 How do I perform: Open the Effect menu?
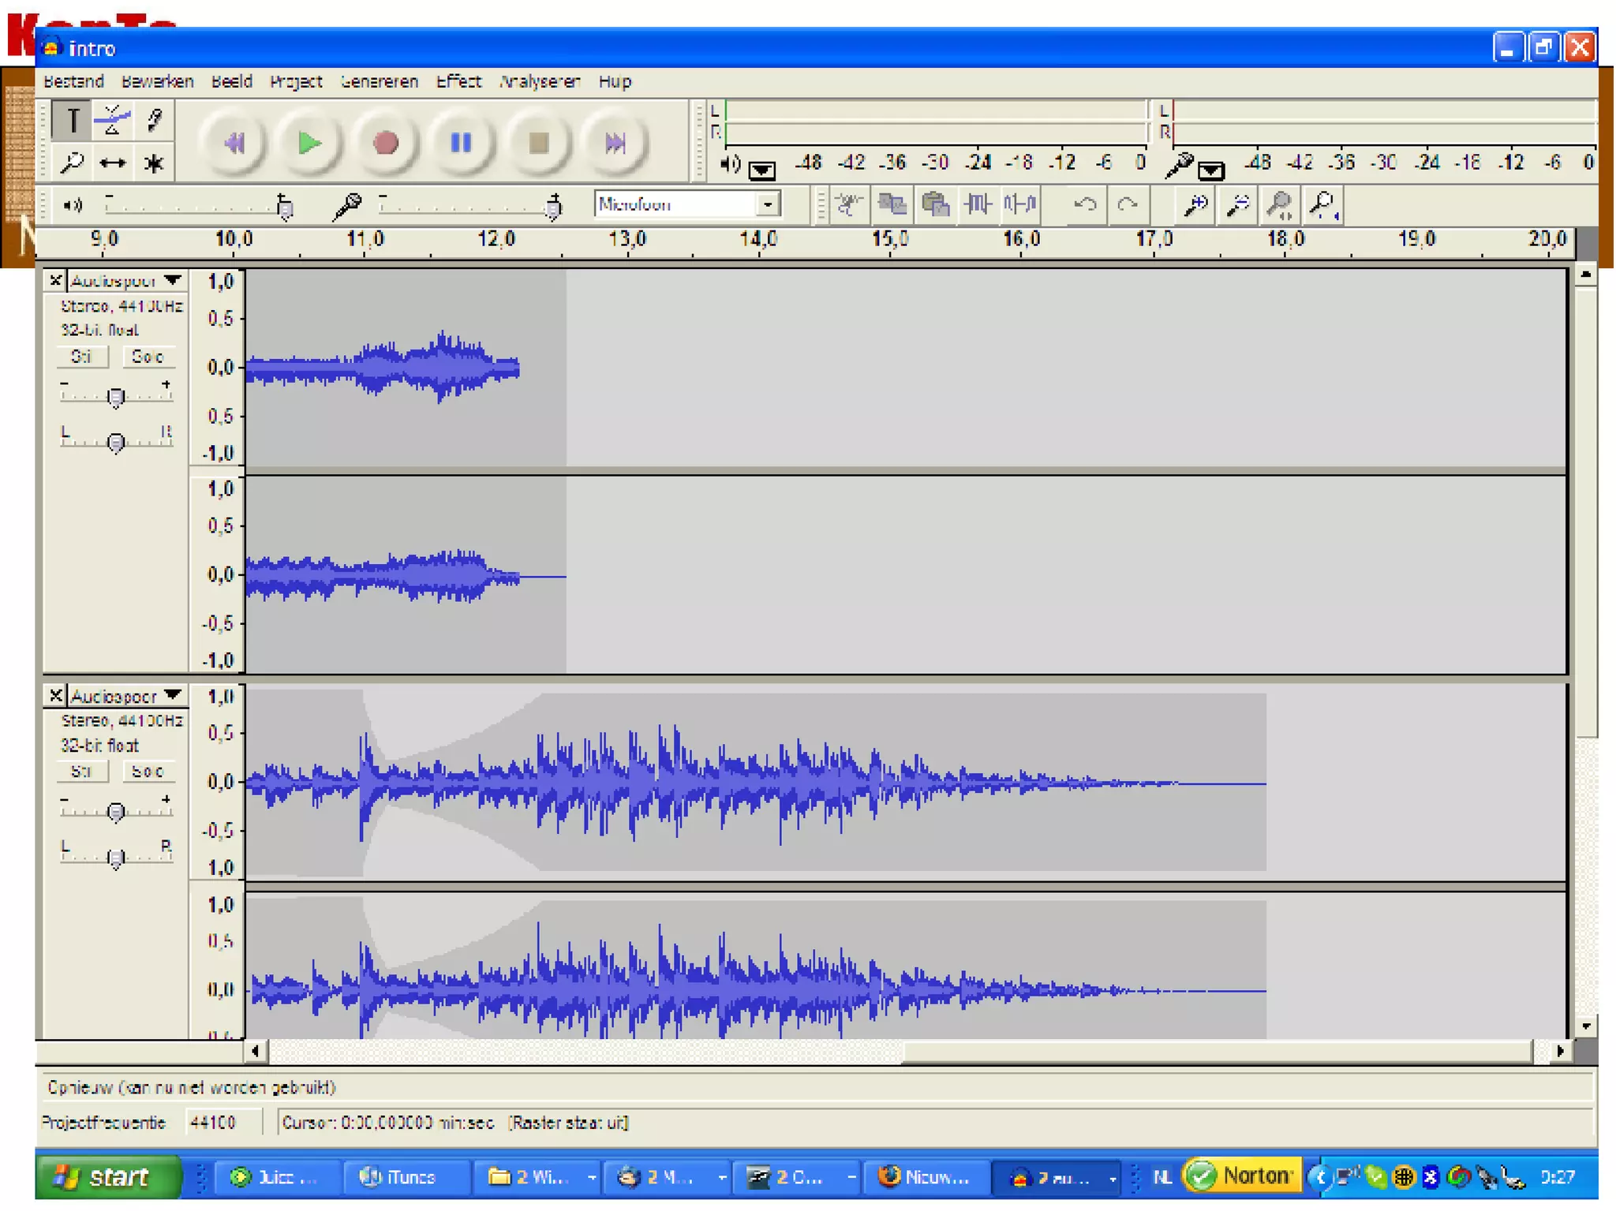pos(458,81)
